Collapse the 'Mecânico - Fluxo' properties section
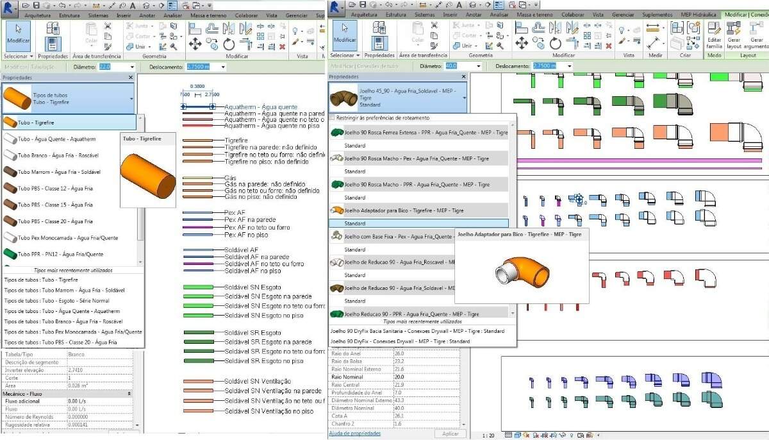This screenshot has height=440, width=769. click(129, 393)
